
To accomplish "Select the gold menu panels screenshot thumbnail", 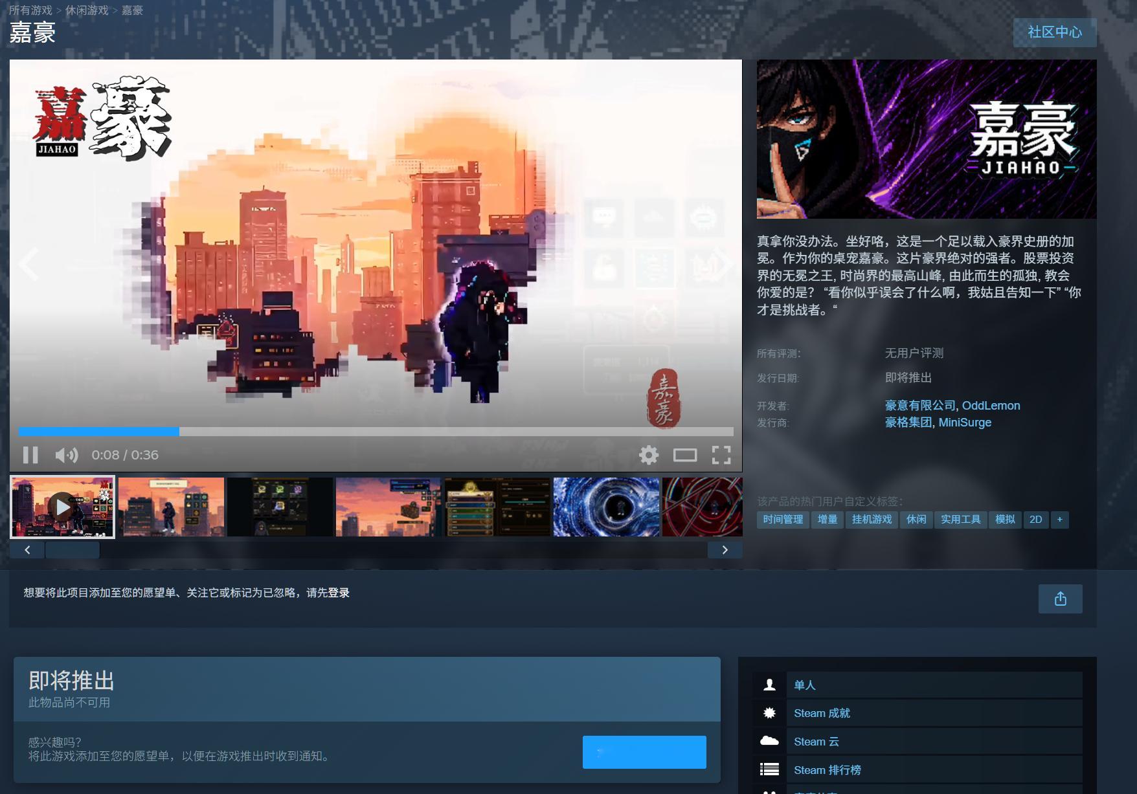I will pos(497,507).
